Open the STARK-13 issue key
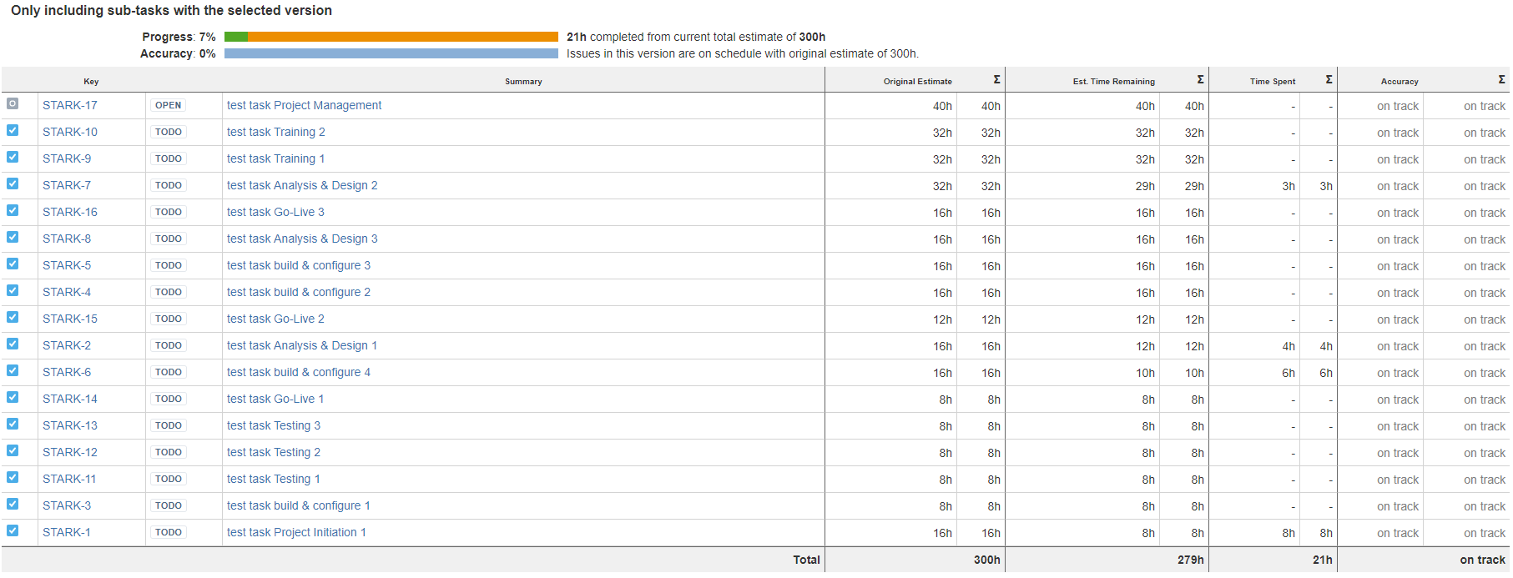Screen dimensions: 1513x578 click(x=70, y=425)
